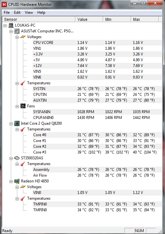Open the Edit menu
The width and height of the screenshot is (165, 234).
pos(17,13)
